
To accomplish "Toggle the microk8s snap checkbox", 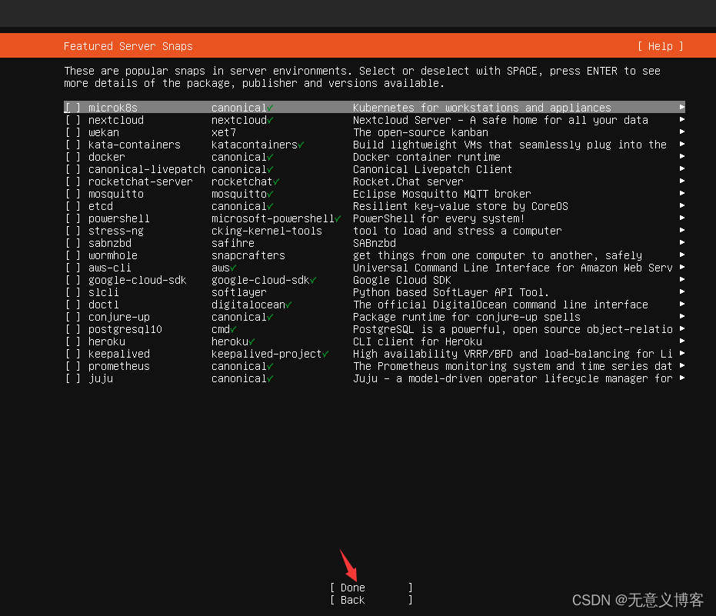I will pyautogui.click(x=71, y=108).
